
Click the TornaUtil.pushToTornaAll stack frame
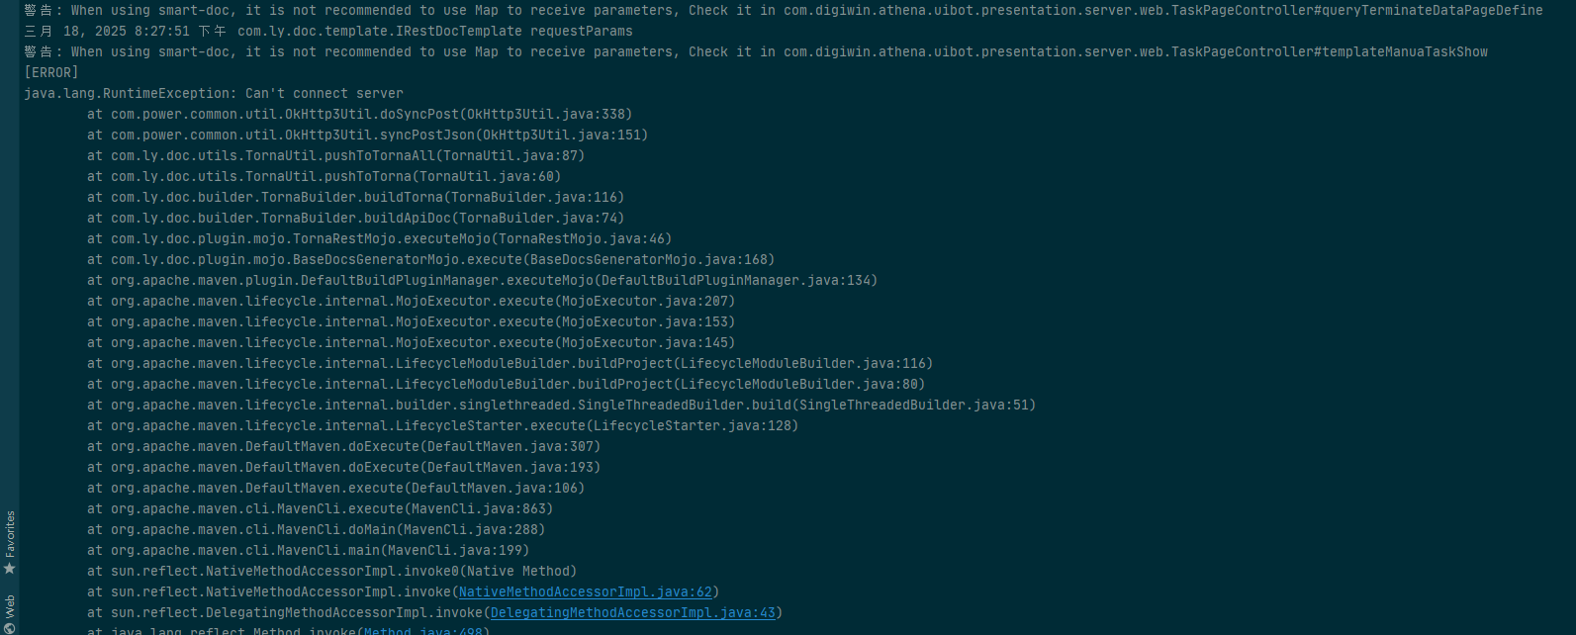335,155
